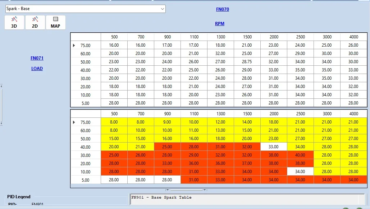Open the Spark - Base table dropdown
This screenshot has width=370, height=209.
pyautogui.click(x=163, y=9)
